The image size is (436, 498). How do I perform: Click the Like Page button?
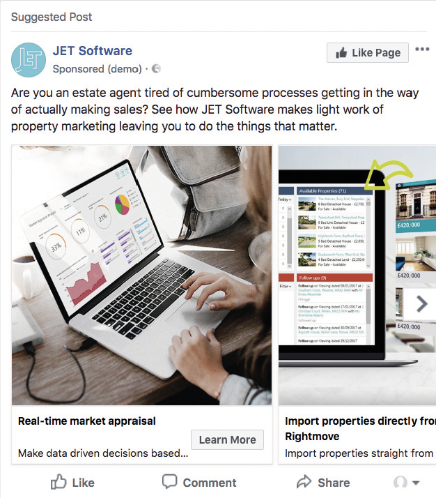tap(368, 53)
